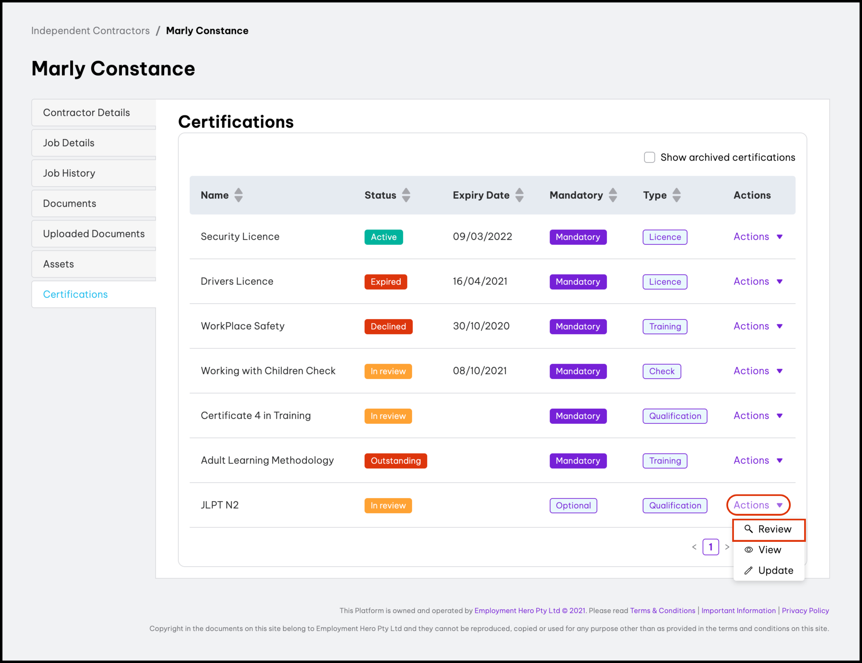Click magnifier icon beside Review
Viewport: 862px width, 663px height.
[748, 529]
